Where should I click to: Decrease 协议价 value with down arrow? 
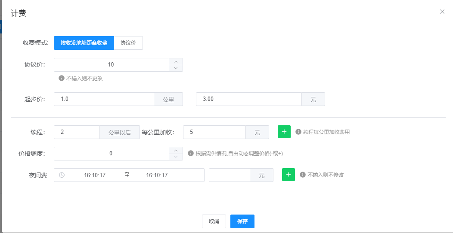(x=176, y=68)
